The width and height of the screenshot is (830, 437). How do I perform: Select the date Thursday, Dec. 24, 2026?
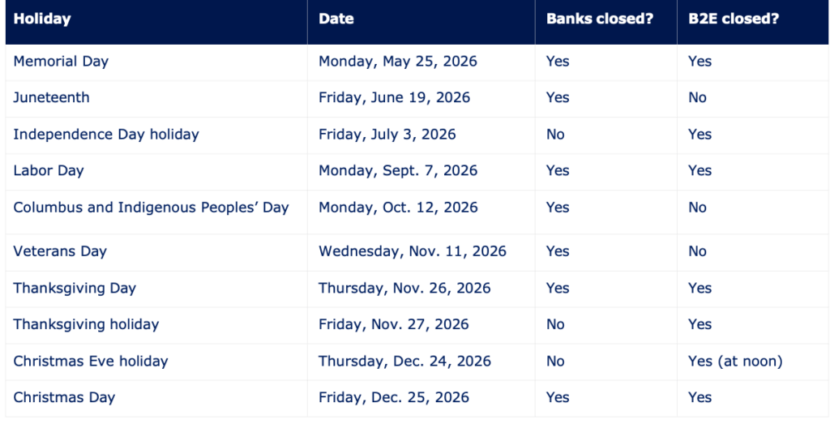[404, 362]
